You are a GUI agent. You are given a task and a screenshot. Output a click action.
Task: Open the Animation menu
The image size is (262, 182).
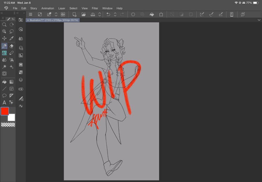(x=48, y=8)
